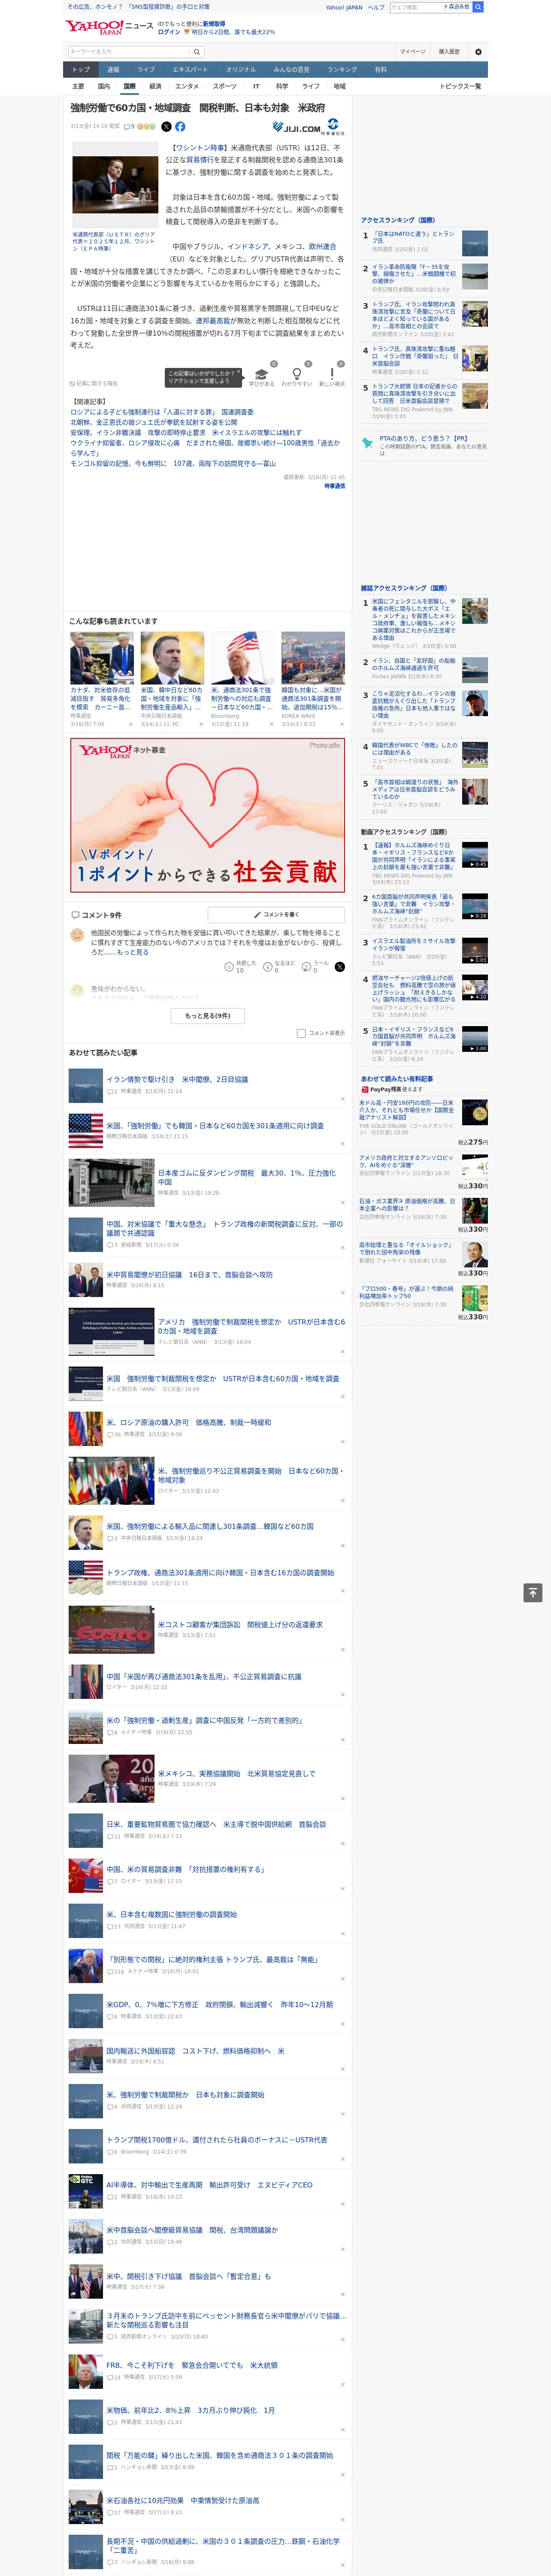Screen dimensions: 551x2576
Task: Click the blue web search magnifier button
Action: [x=478, y=7]
